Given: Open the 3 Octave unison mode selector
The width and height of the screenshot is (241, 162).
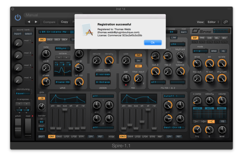Looking at the screenshot, I should 103,82.
